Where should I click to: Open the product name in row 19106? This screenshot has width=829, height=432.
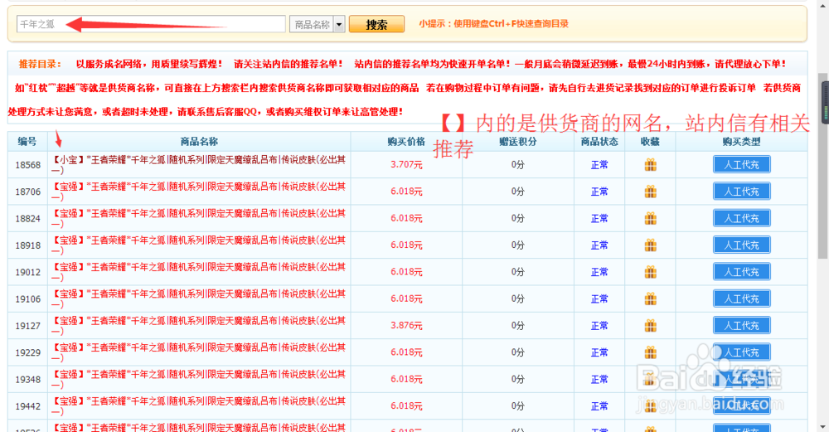(x=198, y=299)
